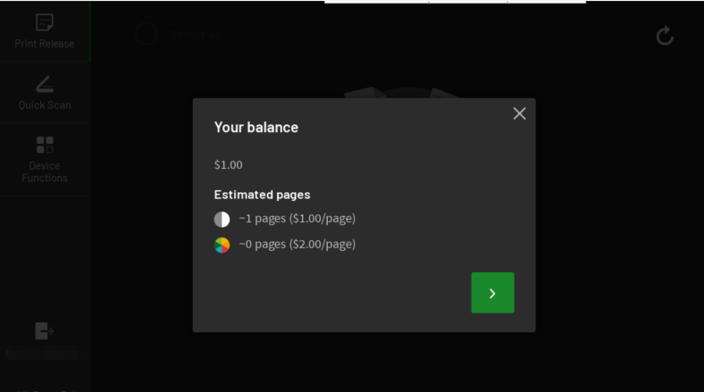Viewport: 704px width, 392px height.
Task: Open the Device Functions tab
Action: [x=45, y=160]
